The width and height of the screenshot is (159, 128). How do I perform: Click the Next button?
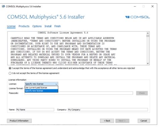pyautogui.click(x=122, y=121)
